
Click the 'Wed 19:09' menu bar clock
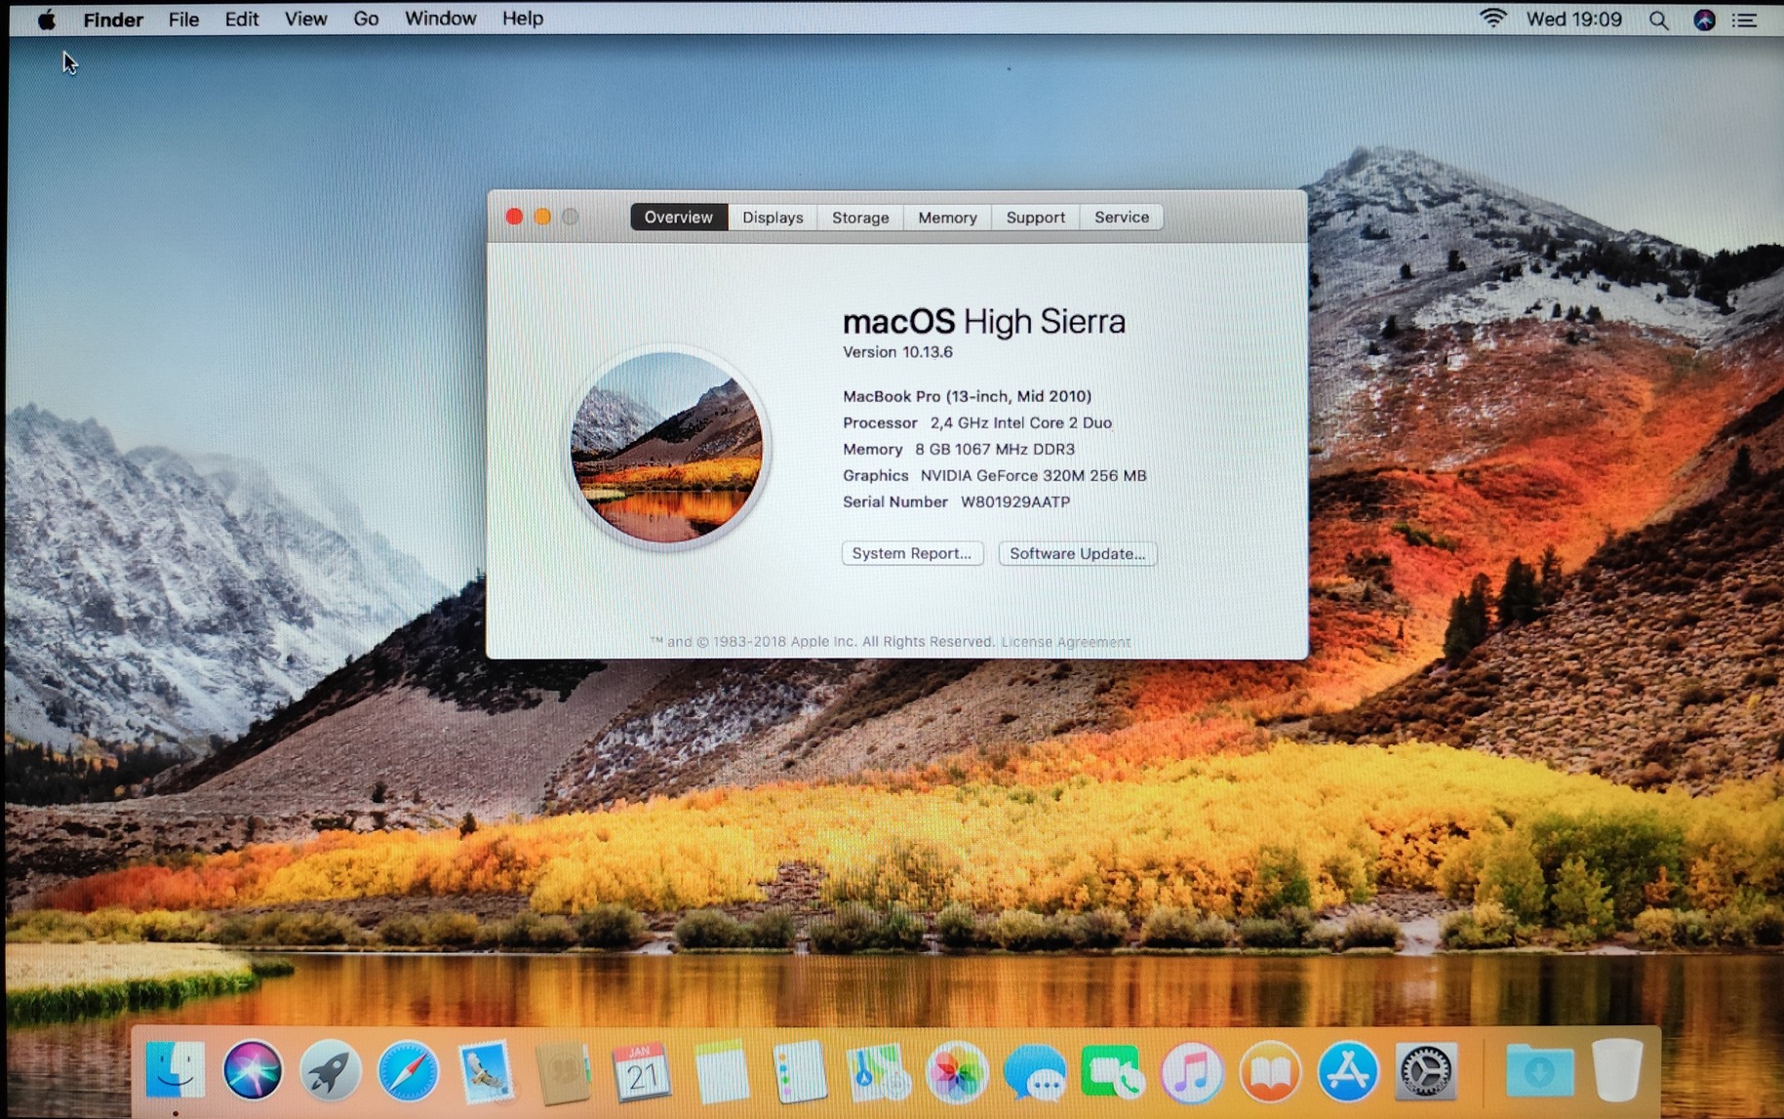point(1574,20)
